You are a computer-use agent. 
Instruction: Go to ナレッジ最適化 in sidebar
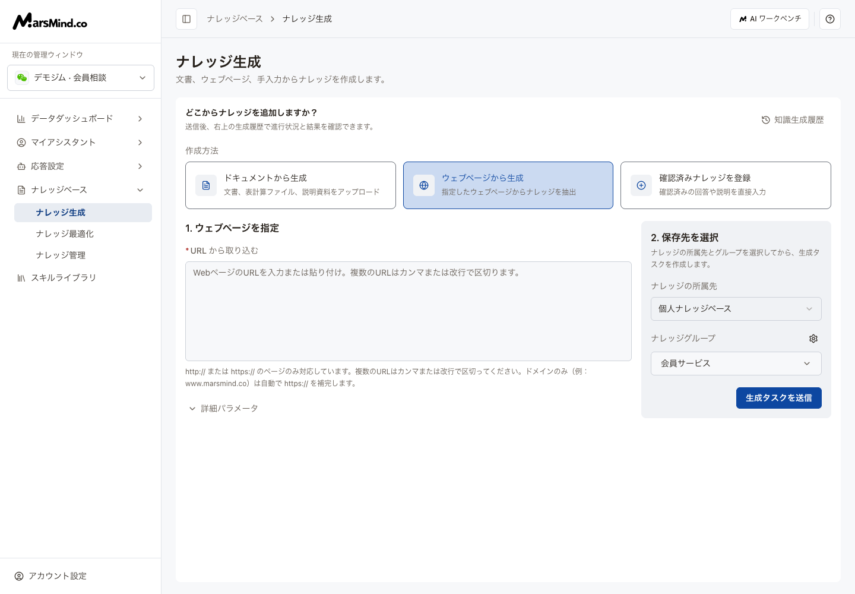coord(83,234)
